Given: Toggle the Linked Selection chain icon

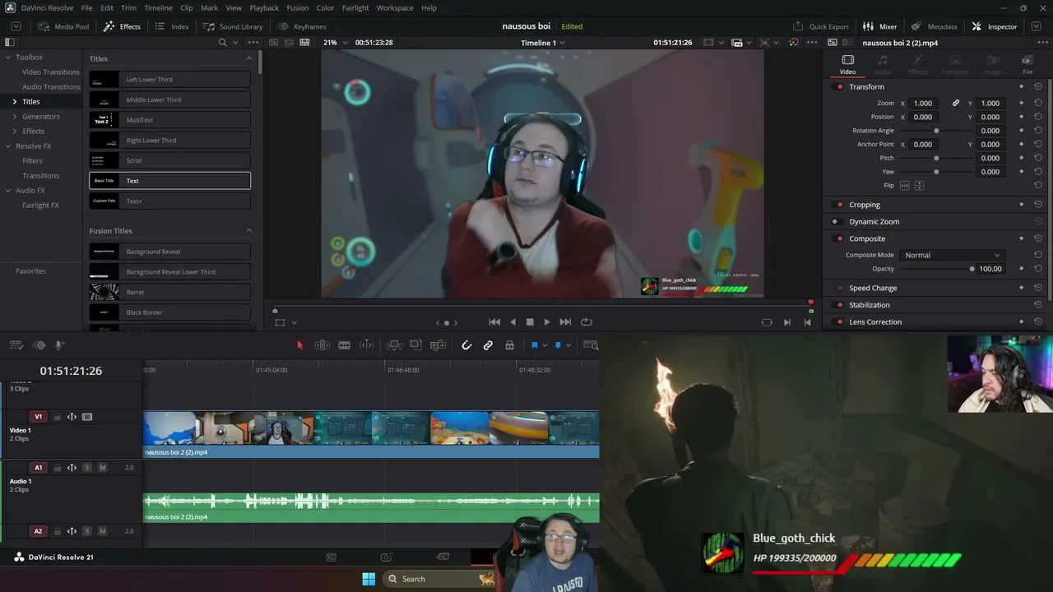Looking at the screenshot, I should click(488, 345).
